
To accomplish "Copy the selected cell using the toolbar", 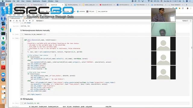I will [x=20, y=21].
